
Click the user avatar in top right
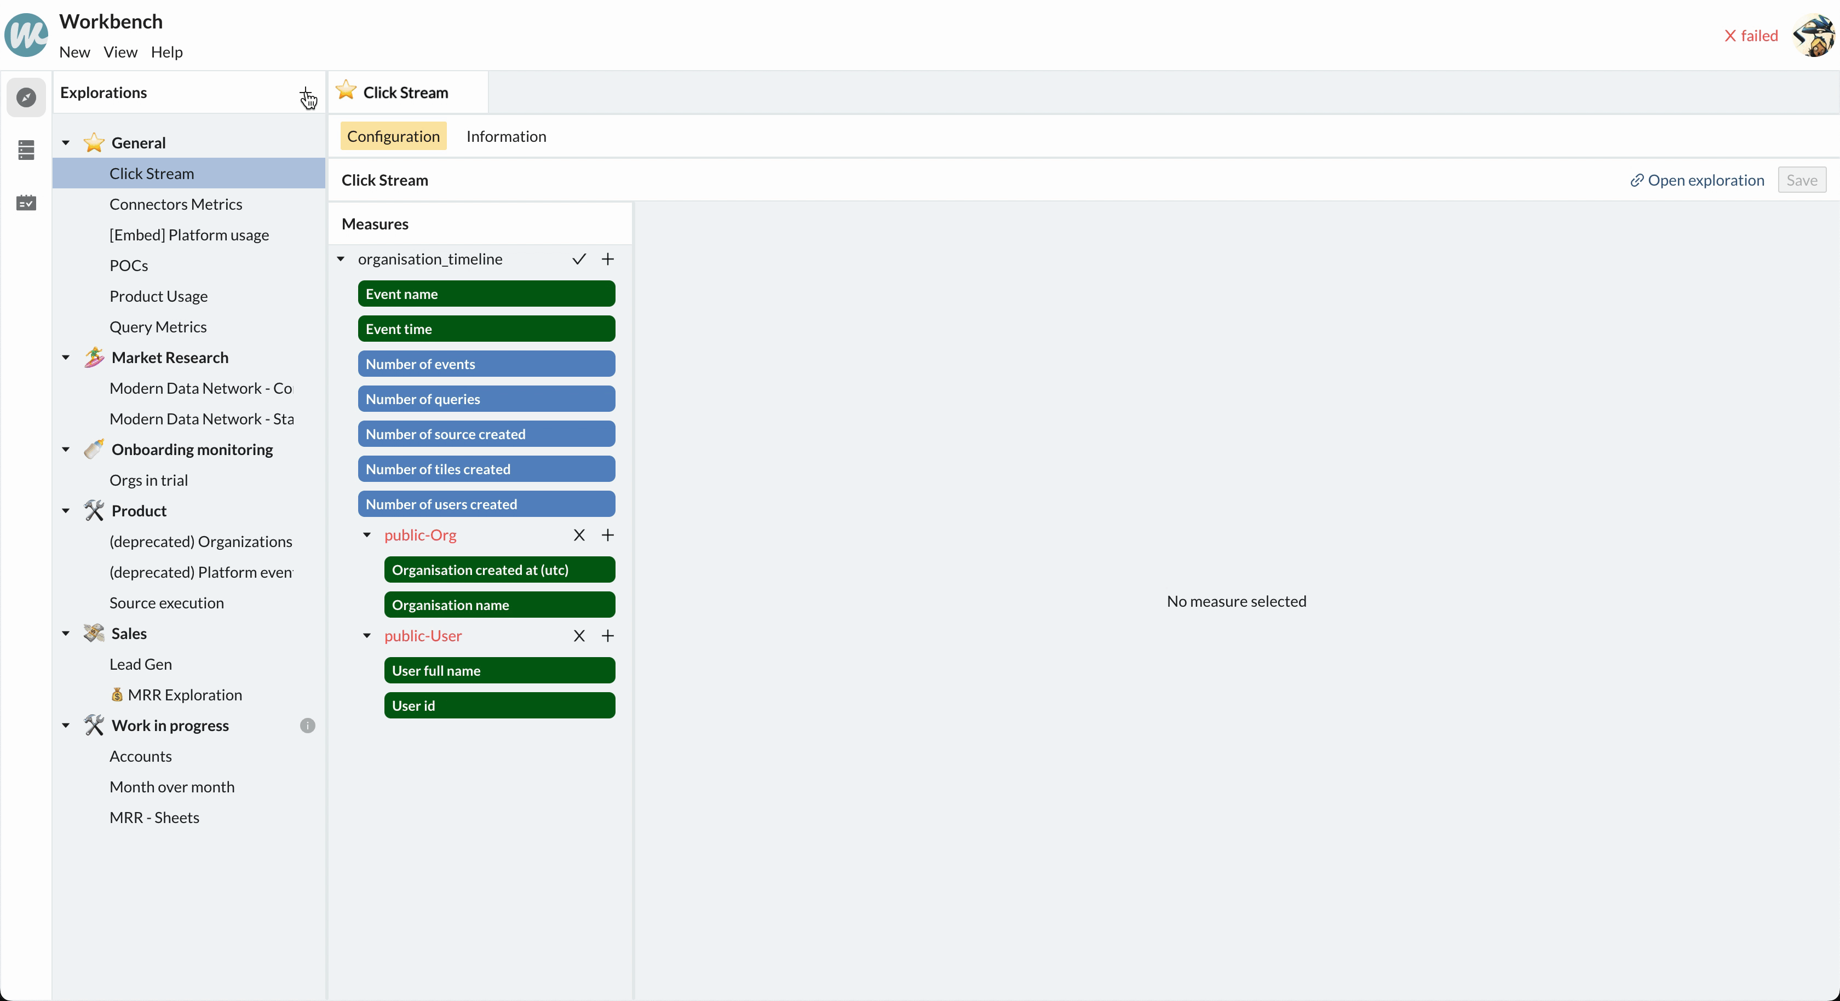pyautogui.click(x=1813, y=36)
